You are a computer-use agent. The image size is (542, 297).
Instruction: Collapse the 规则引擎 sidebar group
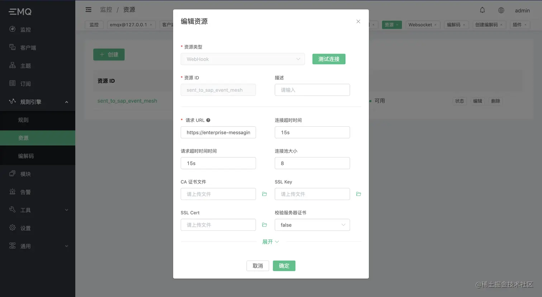click(38, 102)
